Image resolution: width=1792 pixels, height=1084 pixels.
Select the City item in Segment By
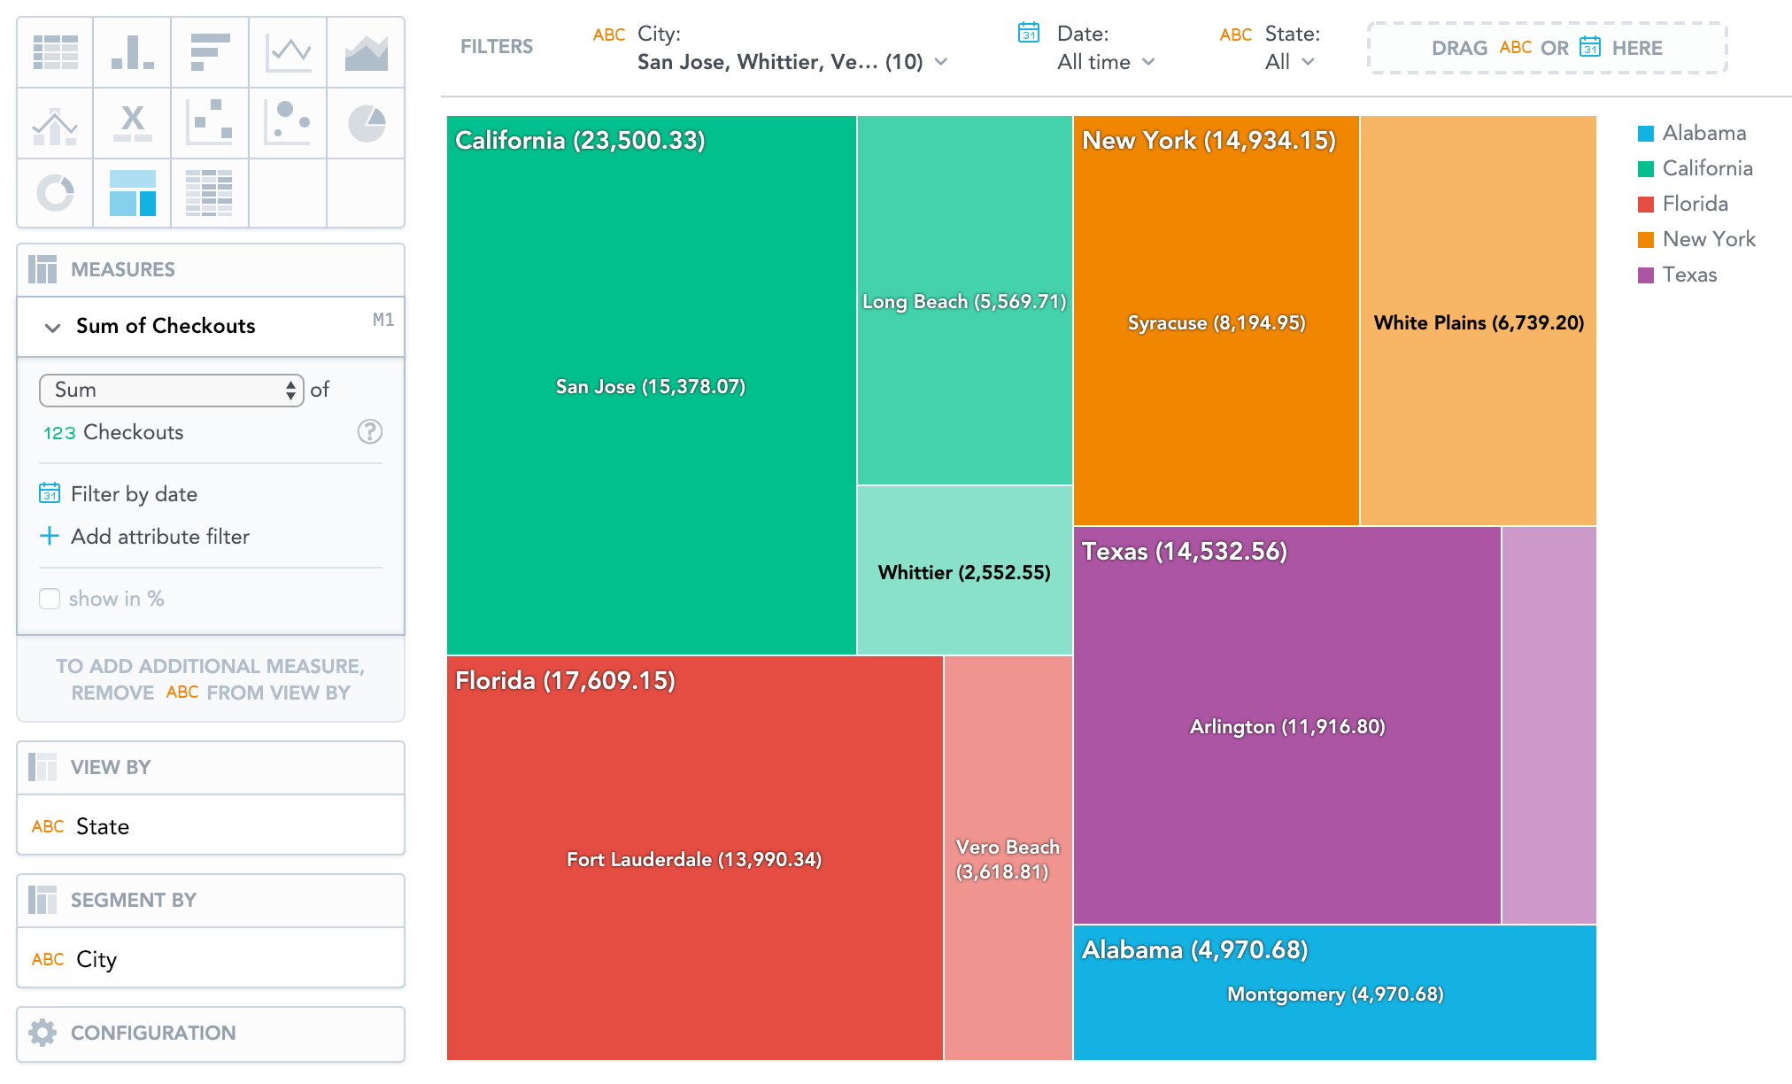coord(211,958)
